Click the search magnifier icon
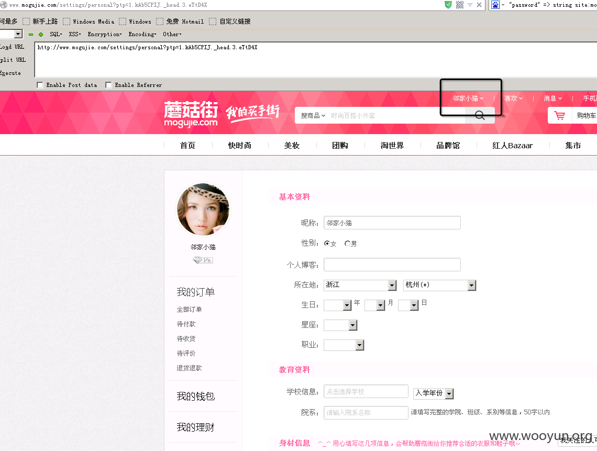597x451 pixels. 480,115
